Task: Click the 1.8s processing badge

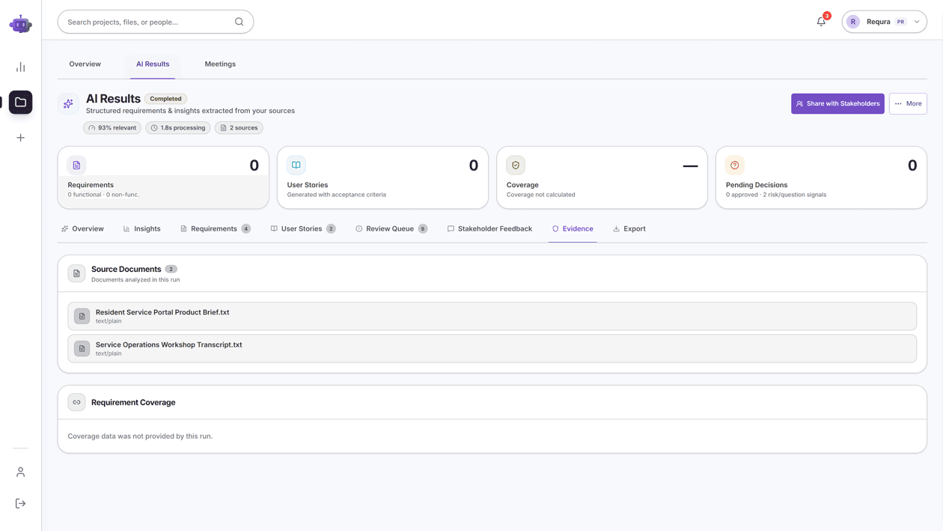Action: 178,128
